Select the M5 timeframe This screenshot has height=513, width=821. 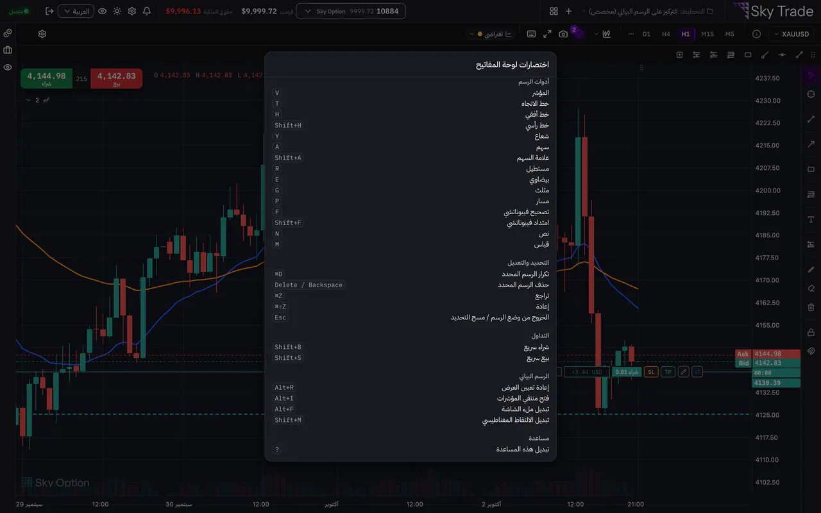(x=729, y=34)
